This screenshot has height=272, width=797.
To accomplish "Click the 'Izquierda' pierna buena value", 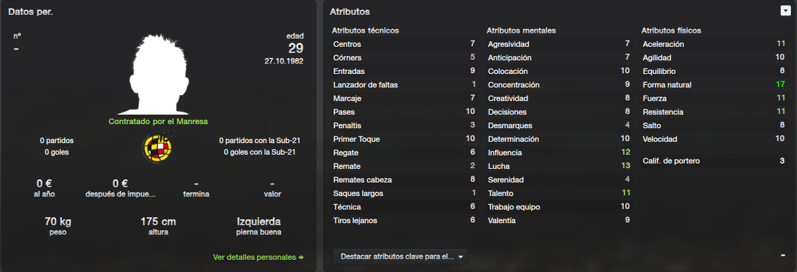I will (x=259, y=222).
